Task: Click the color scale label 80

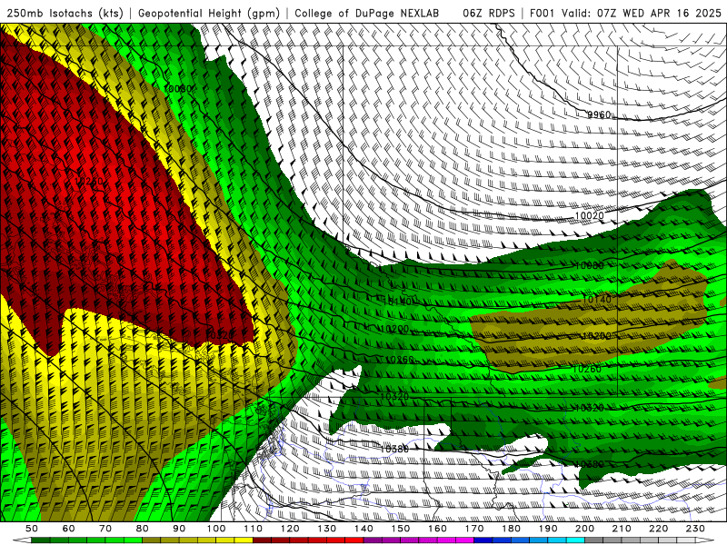Action: [x=143, y=529]
